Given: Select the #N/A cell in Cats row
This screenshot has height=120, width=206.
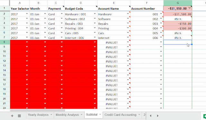Looking at the screenshot, I should pyautogui.click(x=178, y=33).
